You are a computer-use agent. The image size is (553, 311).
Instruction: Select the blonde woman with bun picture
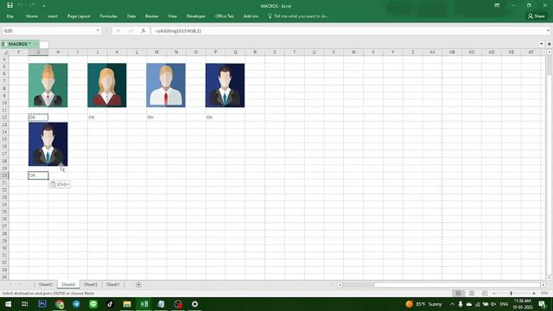(x=48, y=86)
